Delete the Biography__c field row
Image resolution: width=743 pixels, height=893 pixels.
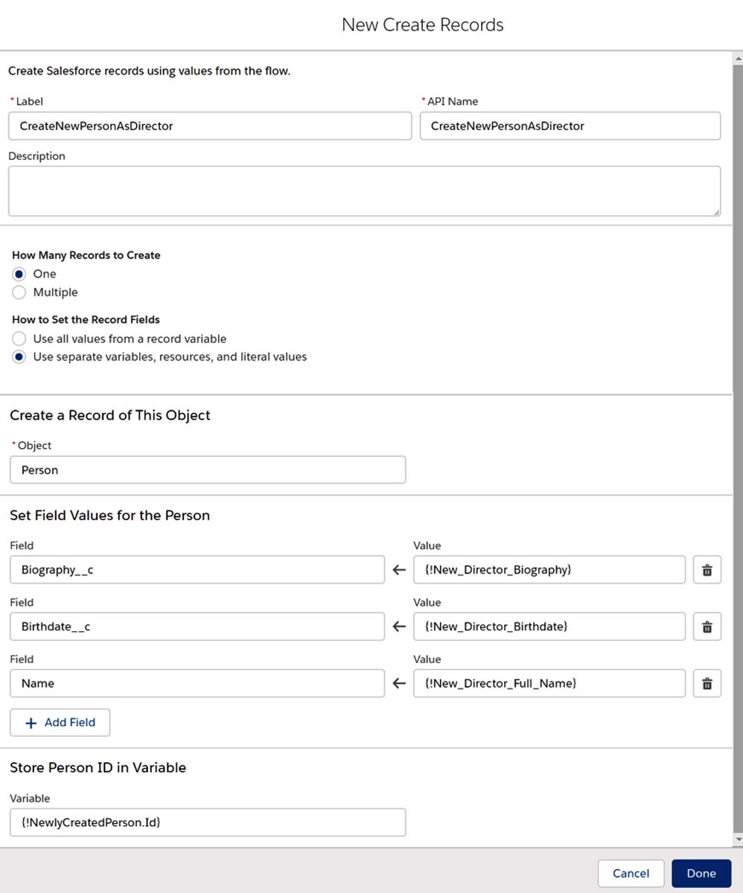click(x=707, y=570)
